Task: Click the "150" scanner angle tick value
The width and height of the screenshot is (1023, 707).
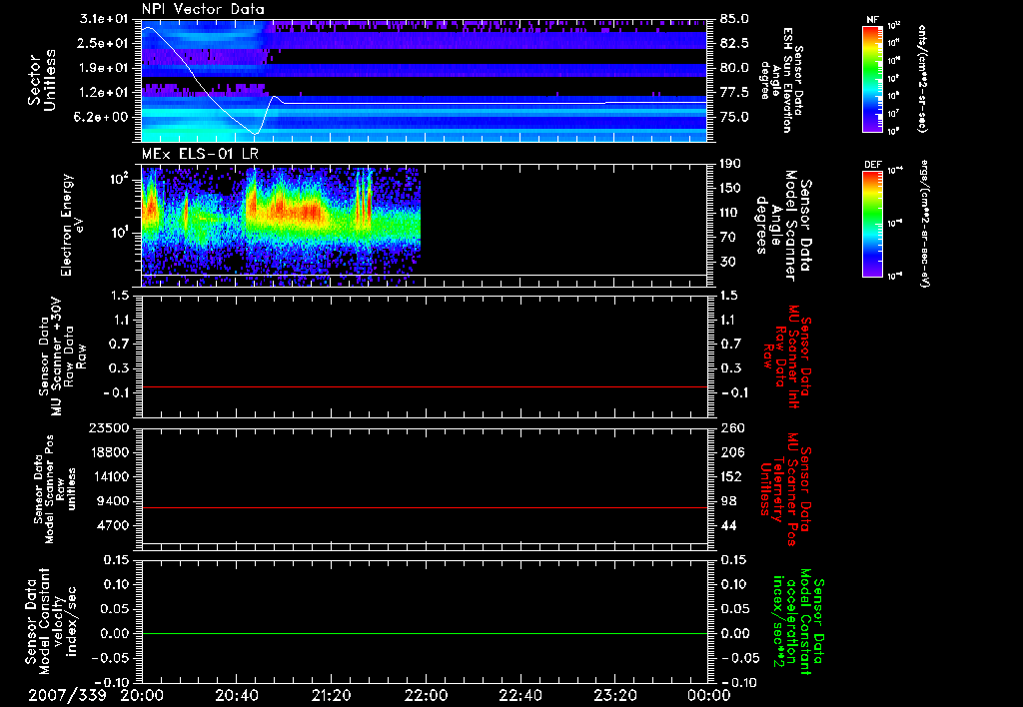Action: [x=730, y=189]
